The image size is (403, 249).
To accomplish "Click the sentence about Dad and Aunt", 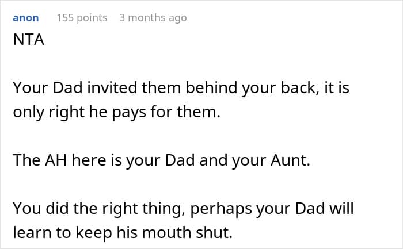I will tap(161, 160).
